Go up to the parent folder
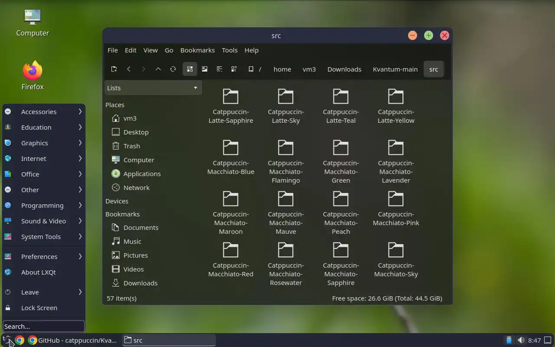This screenshot has height=347, width=555. pos(158,69)
